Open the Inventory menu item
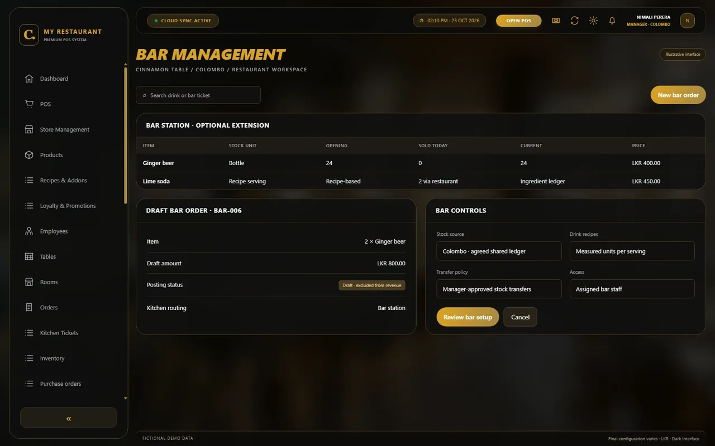This screenshot has height=446, width=715. click(x=52, y=358)
